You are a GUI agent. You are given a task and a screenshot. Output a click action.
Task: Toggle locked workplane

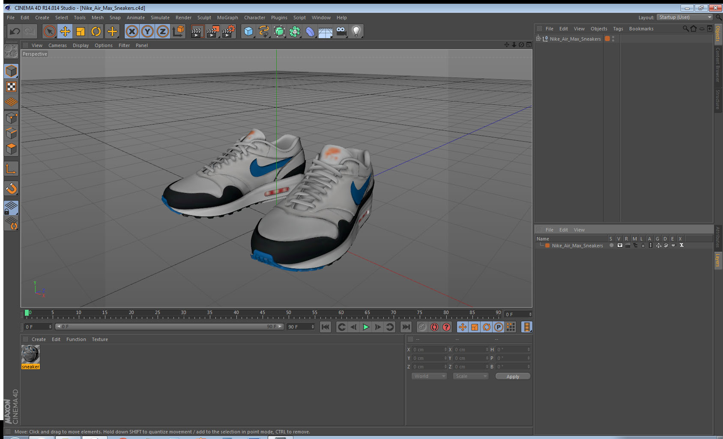pyautogui.click(x=11, y=208)
